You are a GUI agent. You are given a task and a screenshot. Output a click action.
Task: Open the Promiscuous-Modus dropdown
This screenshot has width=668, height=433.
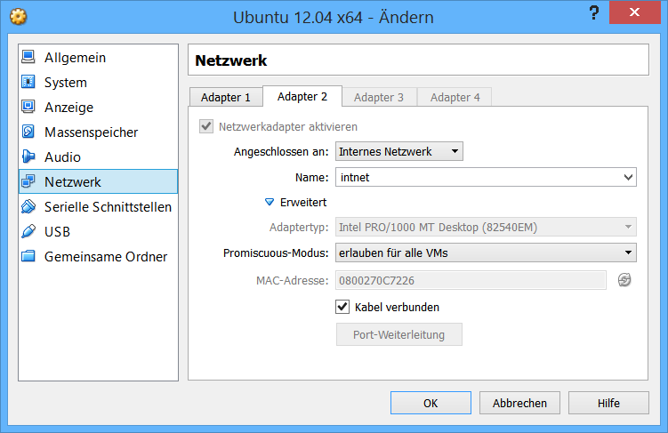pos(485,253)
